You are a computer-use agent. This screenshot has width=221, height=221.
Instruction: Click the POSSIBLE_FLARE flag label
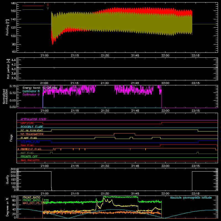coord(32,127)
